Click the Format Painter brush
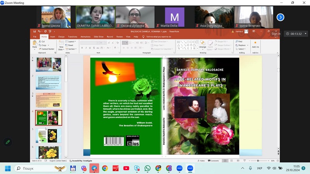This screenshot has width=310, height=174. (x=46, y=49)
